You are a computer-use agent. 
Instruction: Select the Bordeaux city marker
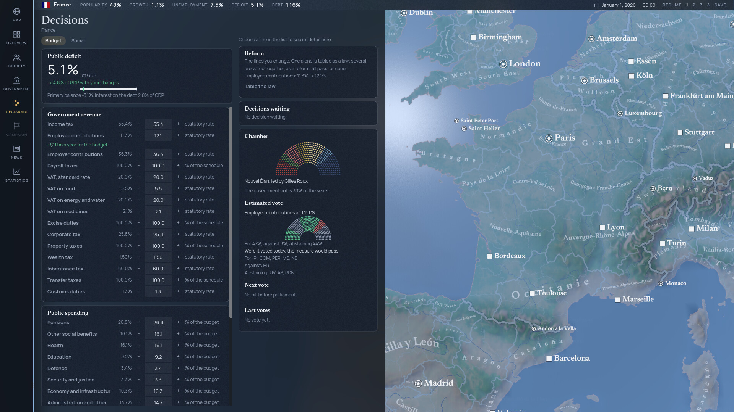click(x=490, y=256)
